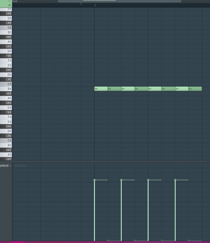Viewport: 210px width, 243px height.
Task: Play the B4 piano key
Action: pos(6,89)
